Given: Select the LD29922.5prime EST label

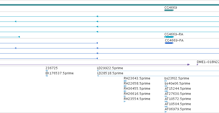Looking at the screenshot, I should pyautogui.click(x=110, y=68).
